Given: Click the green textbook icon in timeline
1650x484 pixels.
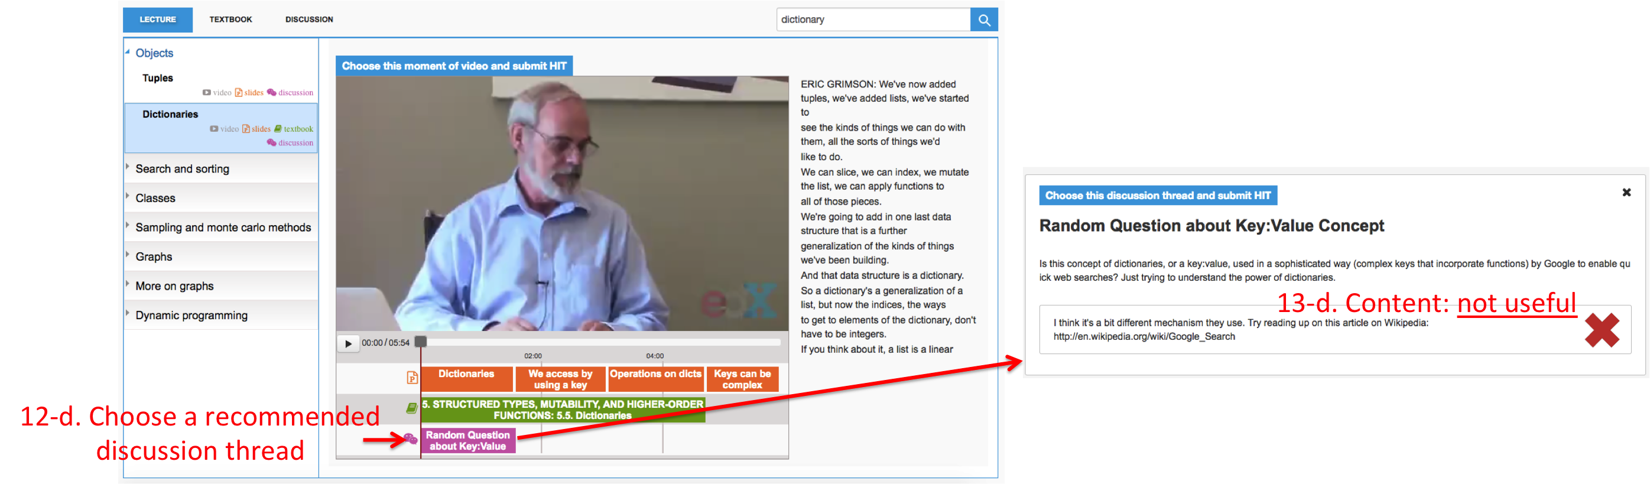Looking at the screenshot, I should [x=412, y=408].
